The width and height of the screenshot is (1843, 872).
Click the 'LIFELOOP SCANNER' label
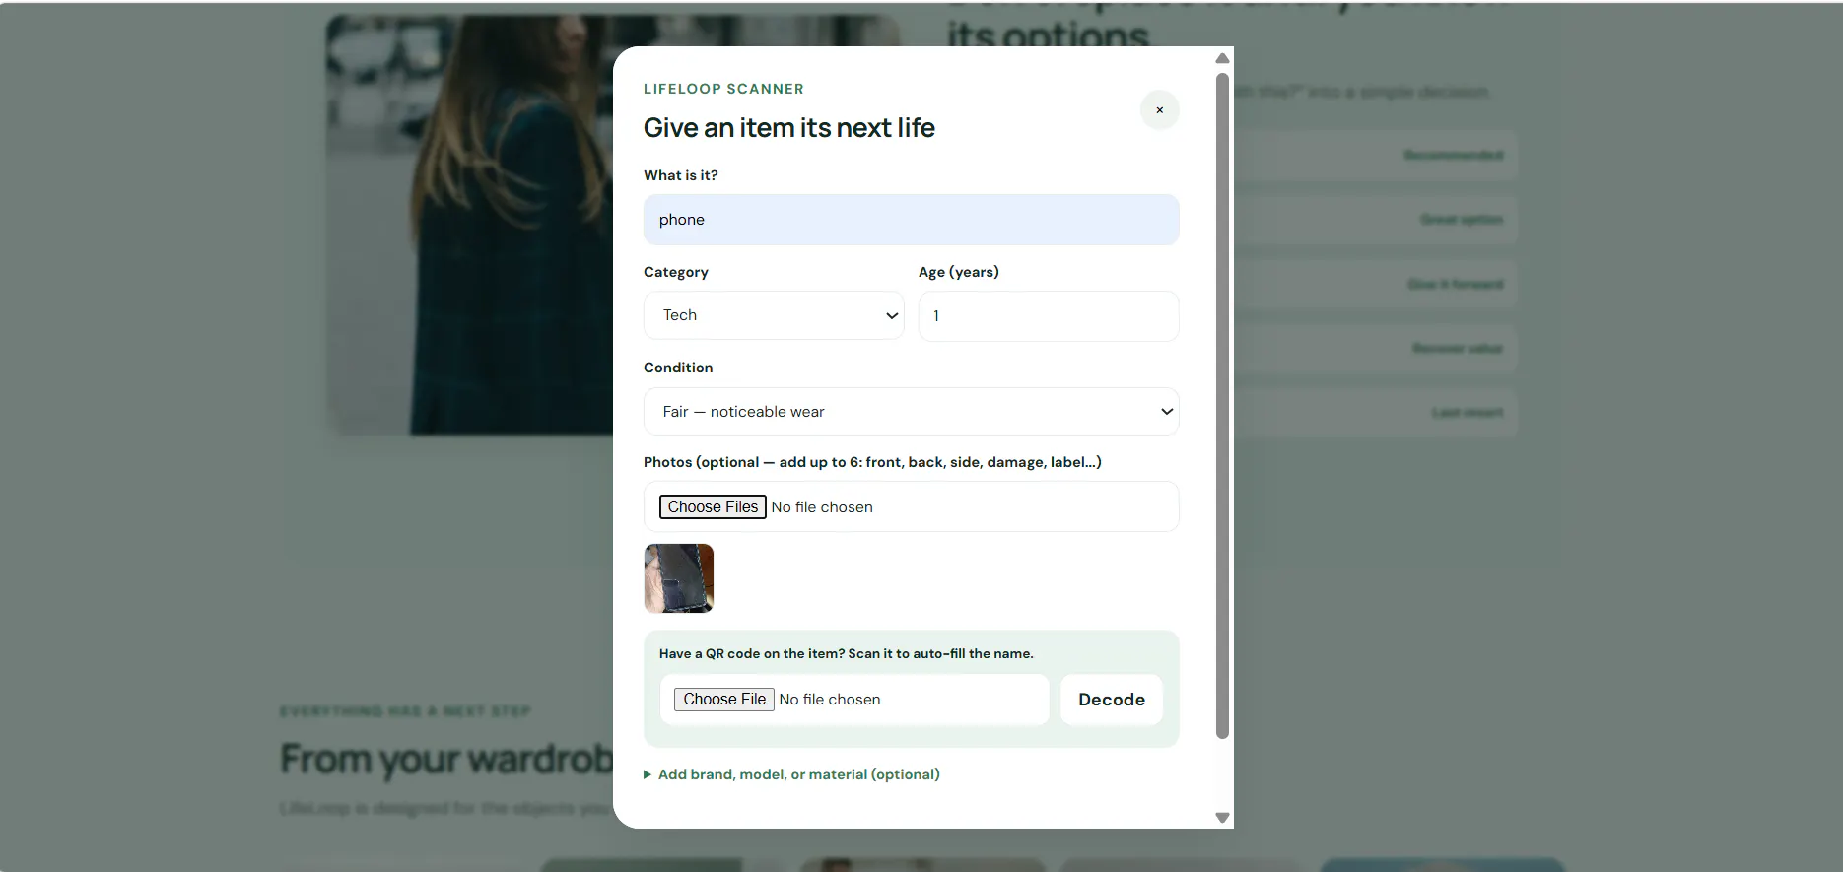(x=723, y=89)
